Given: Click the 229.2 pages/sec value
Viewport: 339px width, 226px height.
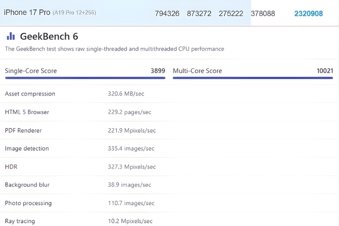Looking at the screenshot, I should [130, 112].
